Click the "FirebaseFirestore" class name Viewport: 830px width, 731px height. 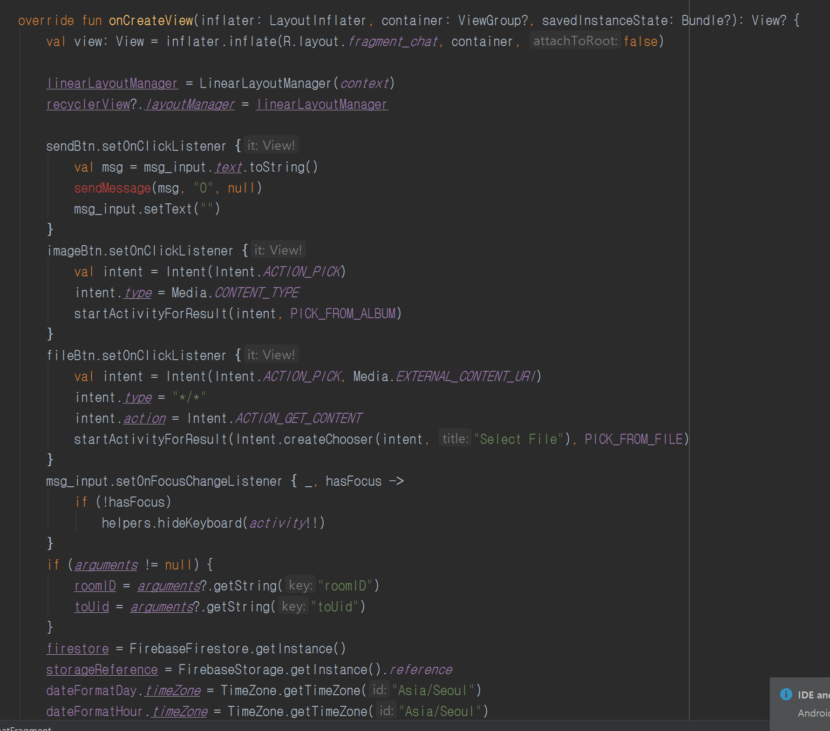189,649
